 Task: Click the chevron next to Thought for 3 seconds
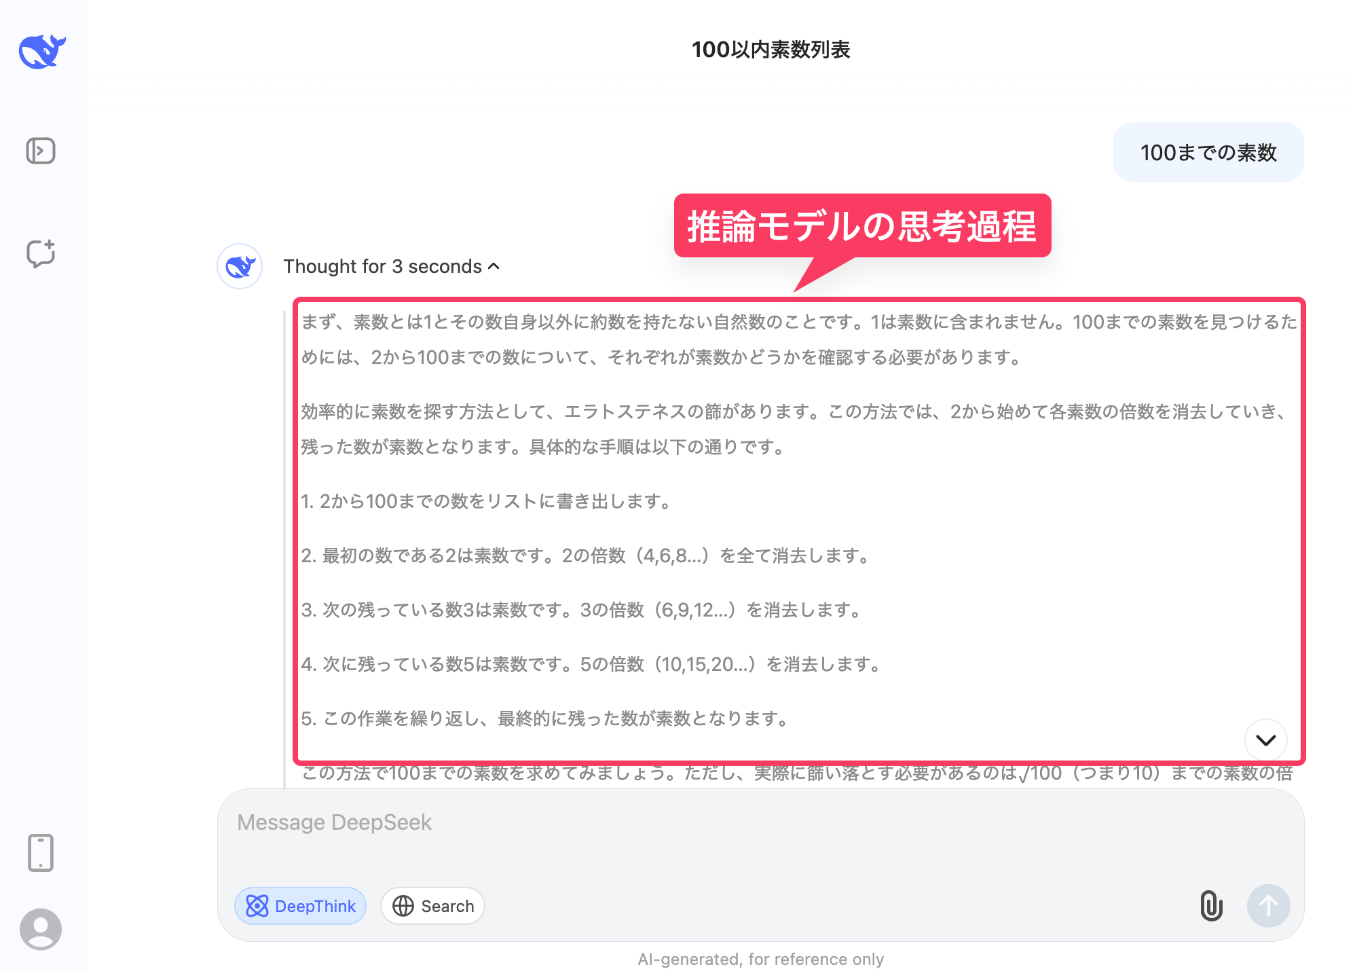pos(494,266)
